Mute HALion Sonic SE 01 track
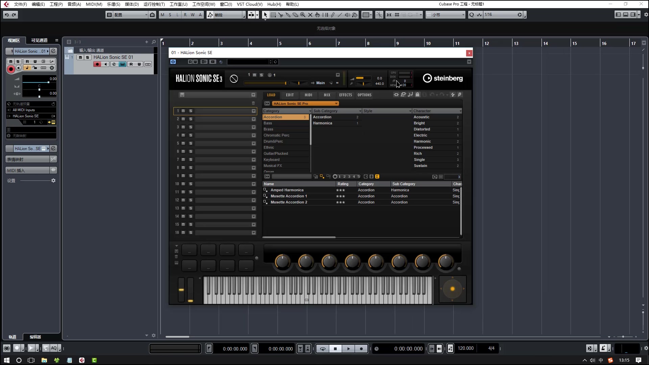This screenshot has height=365, width=649. (80, 57)
